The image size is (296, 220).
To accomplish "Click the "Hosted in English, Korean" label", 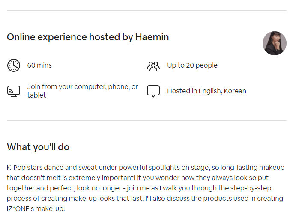I will pyautogui.click(x=206, y=91).
